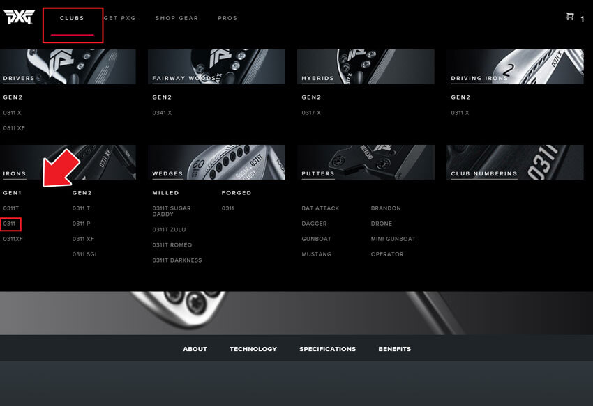Open the SHOP GEAR menu

click(x=177, y=18)
